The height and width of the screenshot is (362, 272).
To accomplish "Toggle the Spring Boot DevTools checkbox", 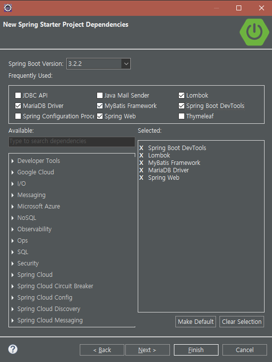I will [x=181, y=106].
